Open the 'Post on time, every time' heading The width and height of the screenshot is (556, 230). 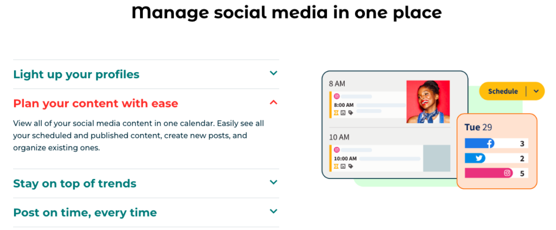pyautogui.click(x=85, y=213)
